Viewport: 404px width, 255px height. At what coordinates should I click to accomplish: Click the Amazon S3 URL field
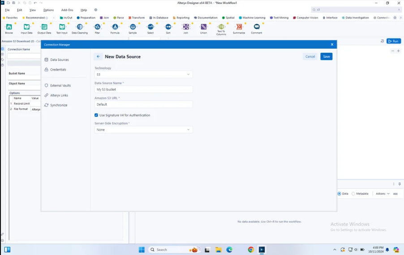(143, 104)
